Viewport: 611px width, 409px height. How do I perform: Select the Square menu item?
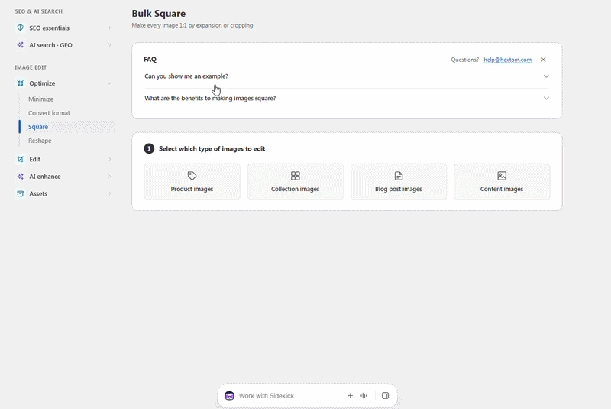[x=38, y=127]
